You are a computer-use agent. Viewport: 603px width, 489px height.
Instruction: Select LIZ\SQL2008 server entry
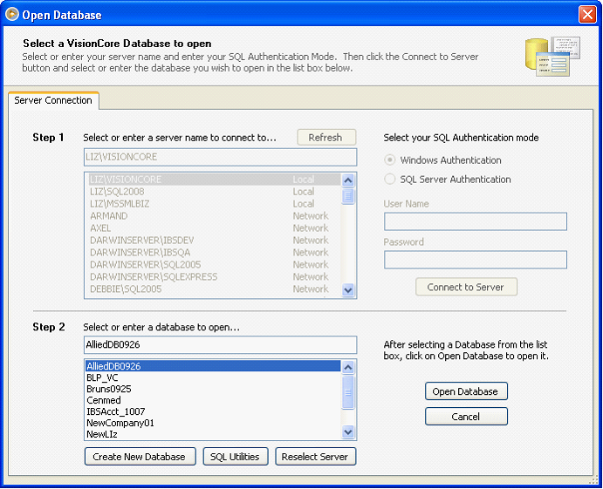214,191
